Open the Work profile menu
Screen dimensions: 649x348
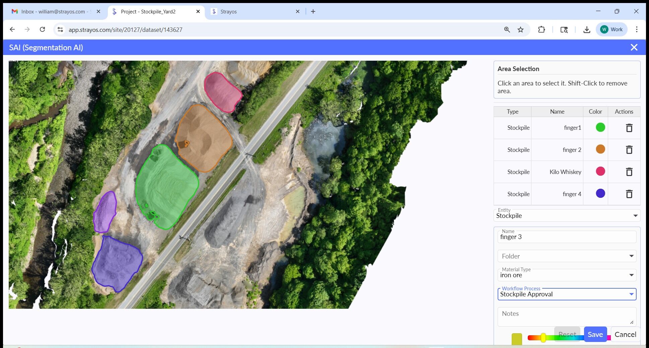coord(611,30)
